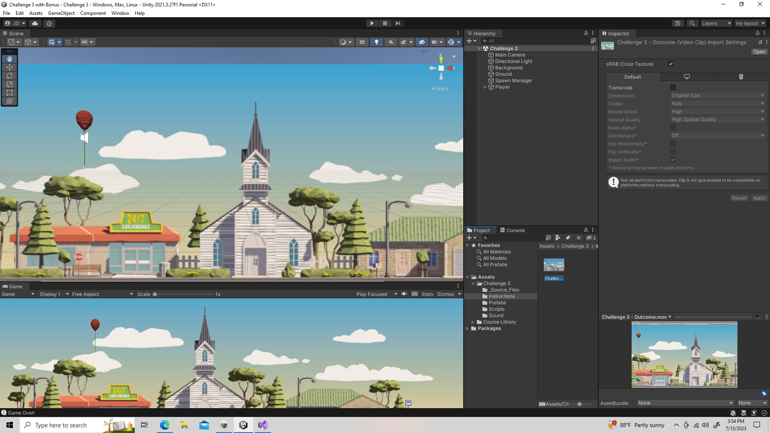
Task: Switch to the Console tab
Action: pyautogui.click(x=515, y=230)
